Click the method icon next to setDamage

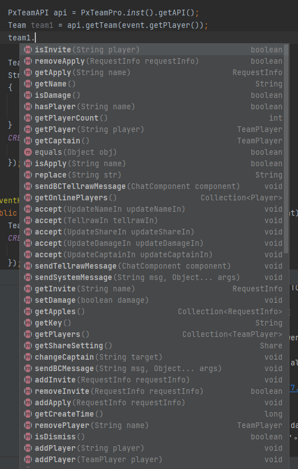(28, 301)
